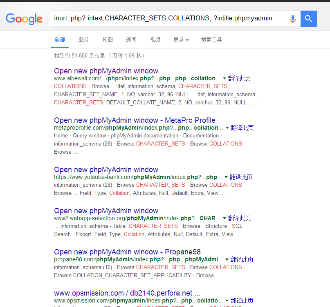Click 翻译此页 for the propane98.com result
This screenshot has width=330, height=307.
pyautogui.click(x=242, y=259)
